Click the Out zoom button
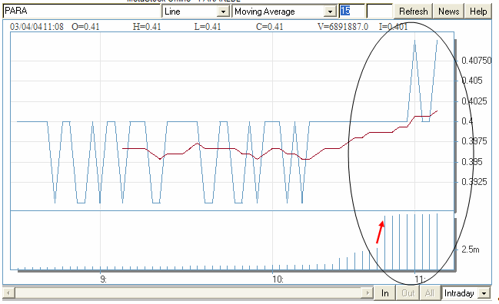This screenshot has width=499, height=304. [408, 293]
